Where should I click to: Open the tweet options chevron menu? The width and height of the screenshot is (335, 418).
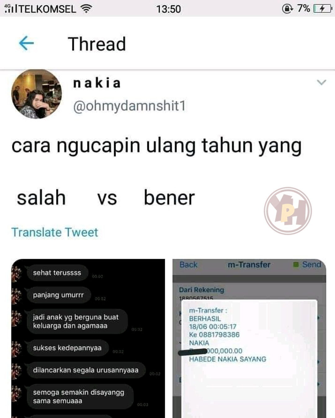click(321, 82)
